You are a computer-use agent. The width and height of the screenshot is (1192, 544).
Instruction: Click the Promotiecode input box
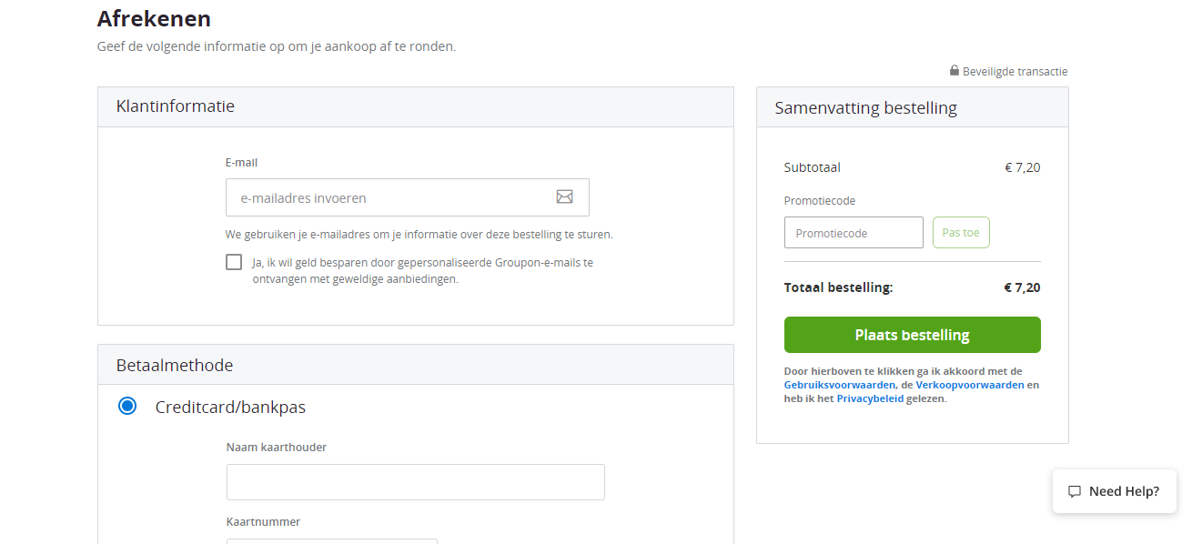(x=854, y=233)
